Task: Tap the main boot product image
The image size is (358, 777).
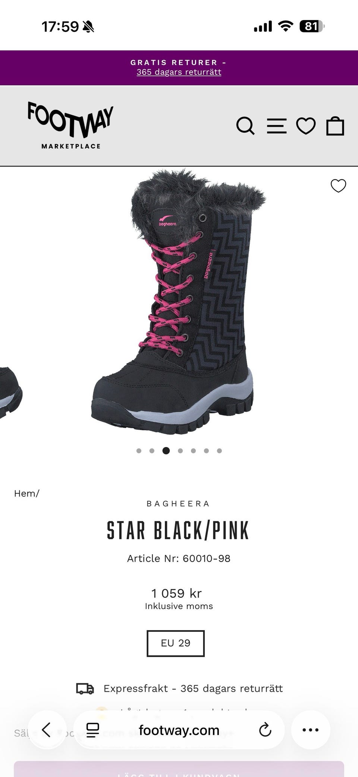Action: [179, 302]
